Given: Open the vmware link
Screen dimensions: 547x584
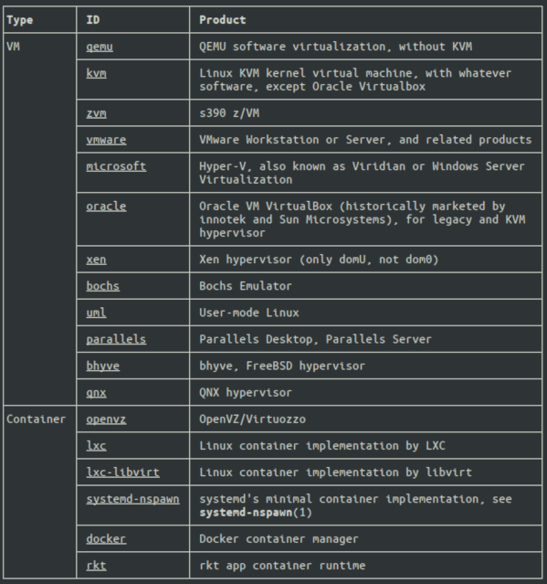Looking at the screenshot, I should [106, 140].
